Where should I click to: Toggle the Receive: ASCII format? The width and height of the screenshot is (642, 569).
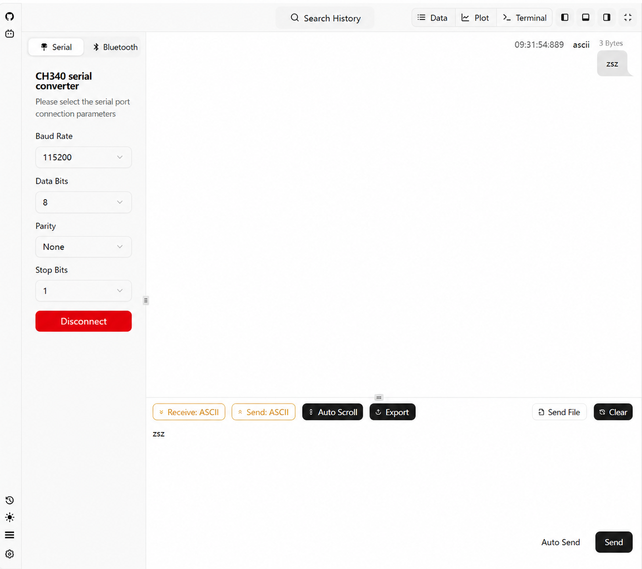[189, 412]
